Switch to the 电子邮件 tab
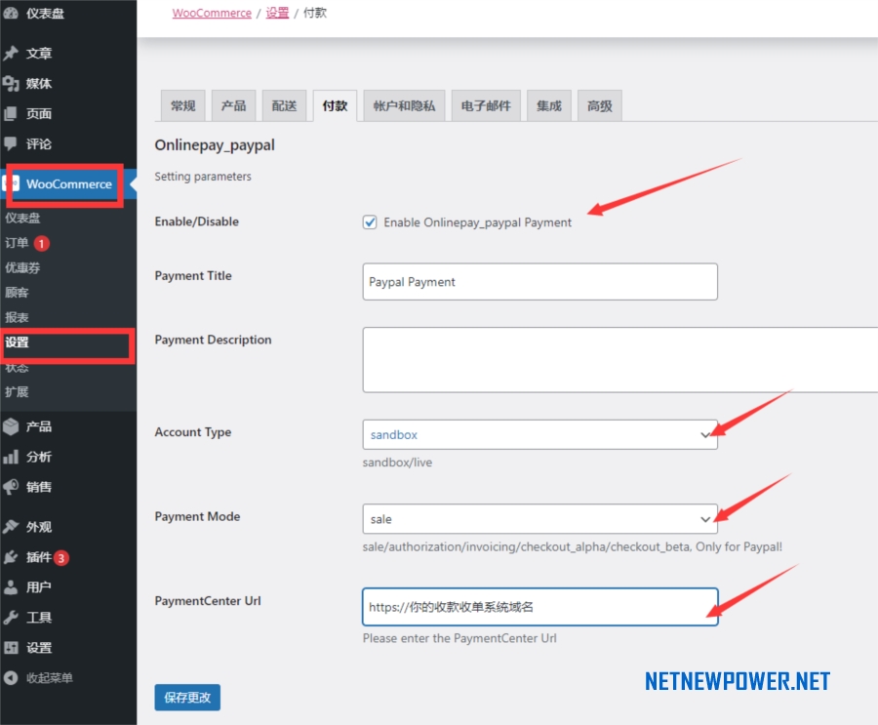Image resolution: width=878 pixels, height=725 pixels. pos(486,105)
